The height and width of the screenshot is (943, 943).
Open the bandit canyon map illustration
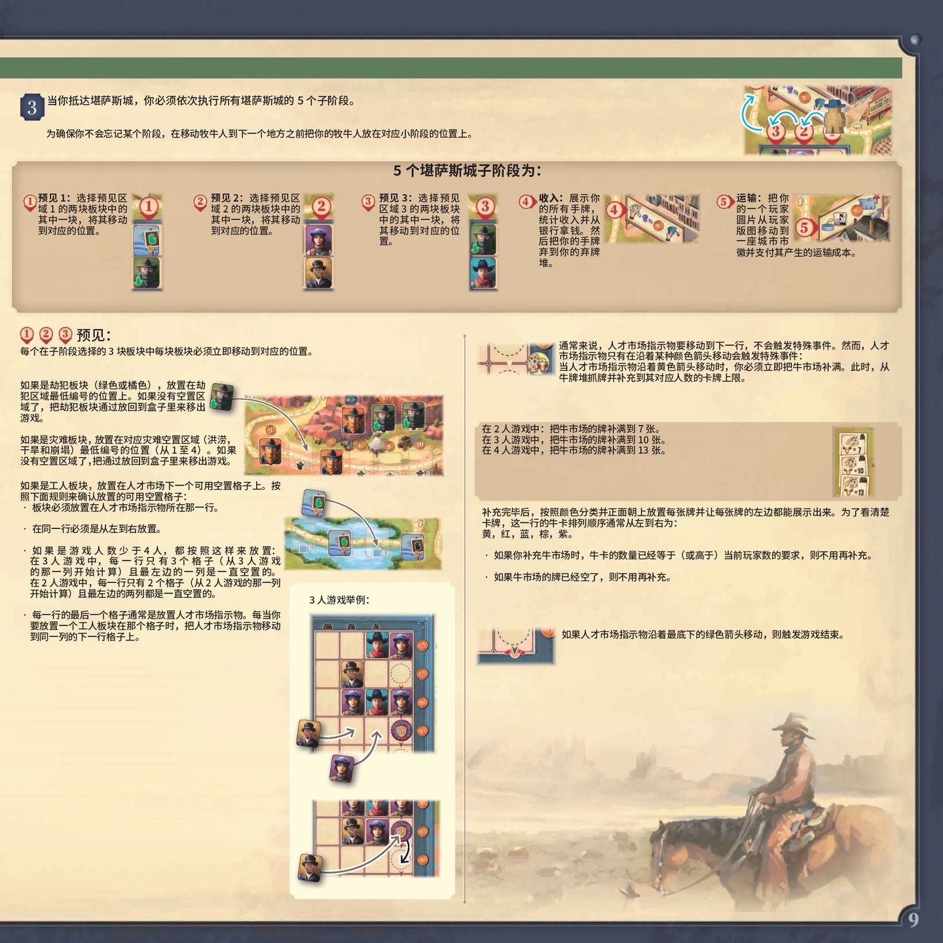click(x=344, y=435)
